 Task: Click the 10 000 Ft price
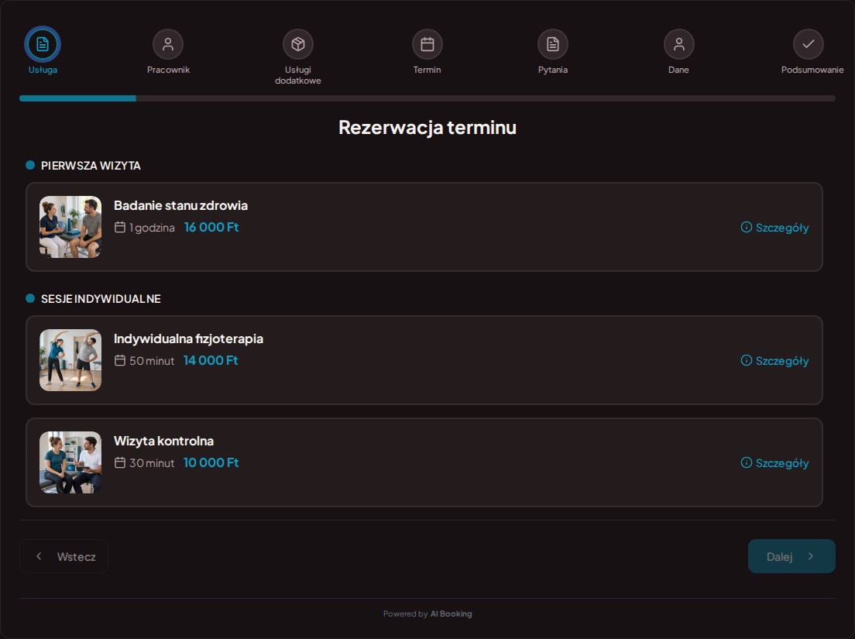coord(211,462)
